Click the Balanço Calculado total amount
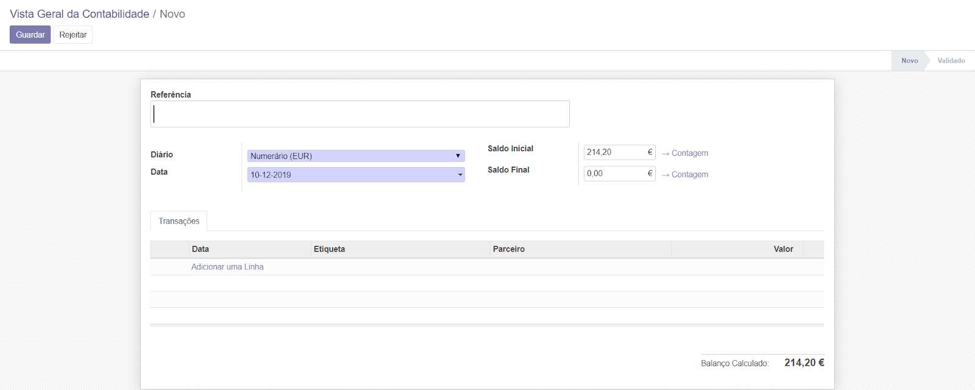The height and width of the screenshot is (390, 975). [804, 363]
